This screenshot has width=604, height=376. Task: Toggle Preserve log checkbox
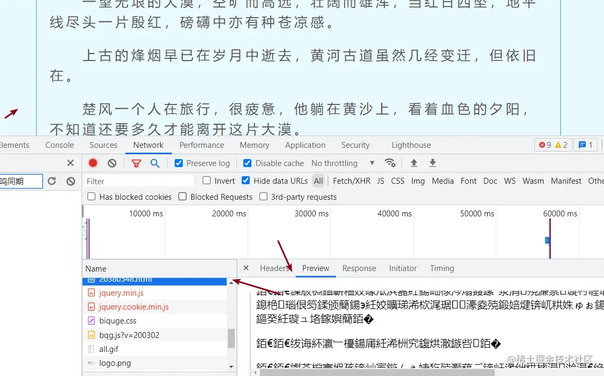pos(179,163)
